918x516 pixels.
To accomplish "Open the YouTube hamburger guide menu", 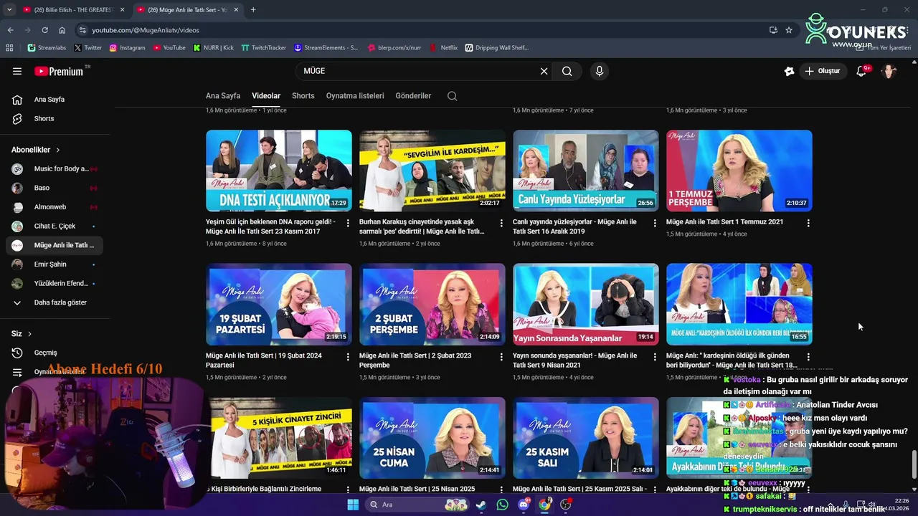I will click(x=17, y=71).
